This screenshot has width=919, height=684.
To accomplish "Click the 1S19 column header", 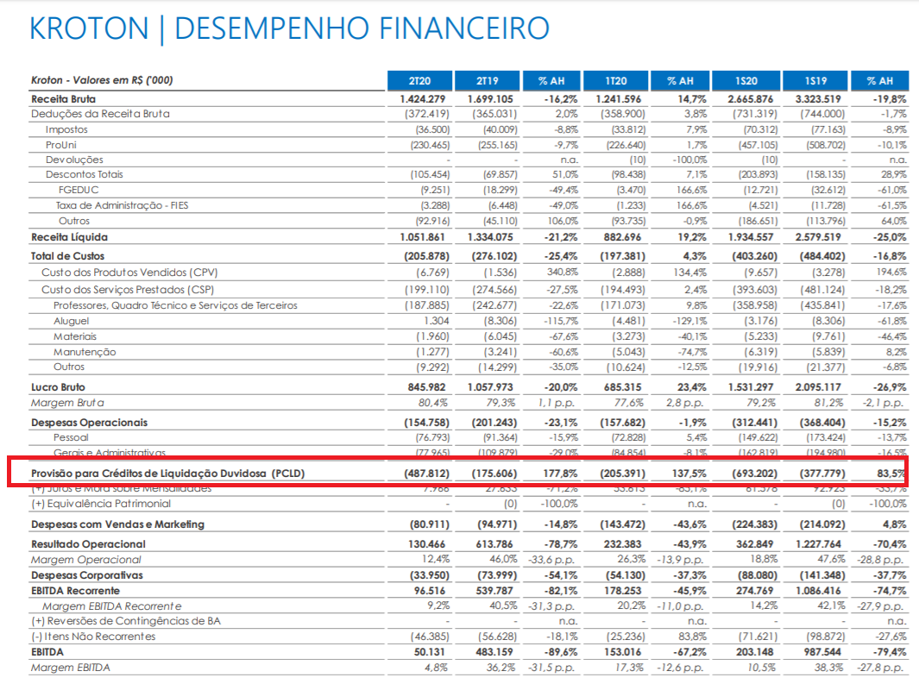I will [x=814, y=80].
